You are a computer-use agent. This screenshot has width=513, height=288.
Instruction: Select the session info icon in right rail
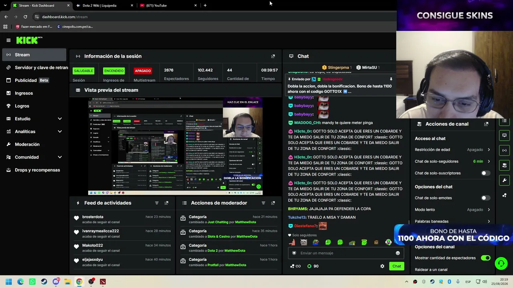tap(504, 150)
